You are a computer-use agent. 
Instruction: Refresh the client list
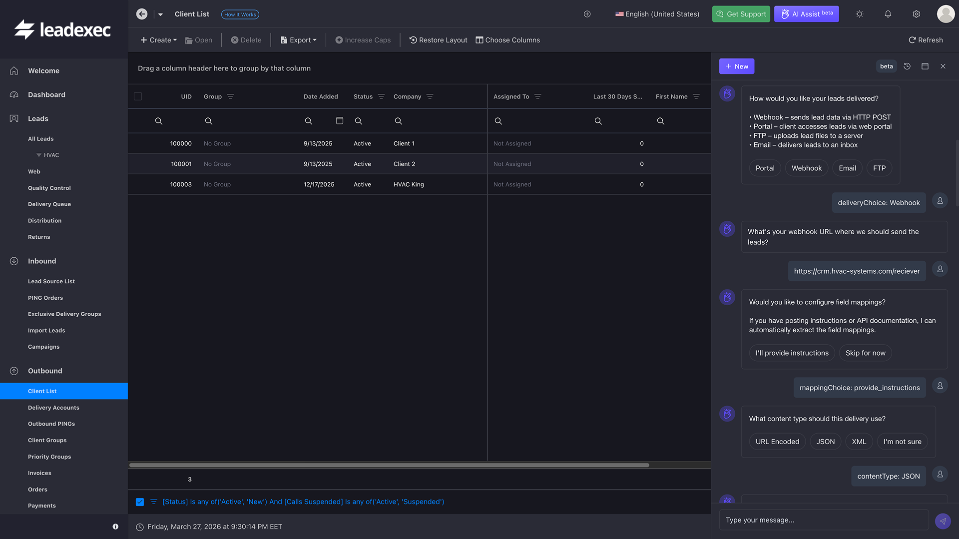[926, 40]
